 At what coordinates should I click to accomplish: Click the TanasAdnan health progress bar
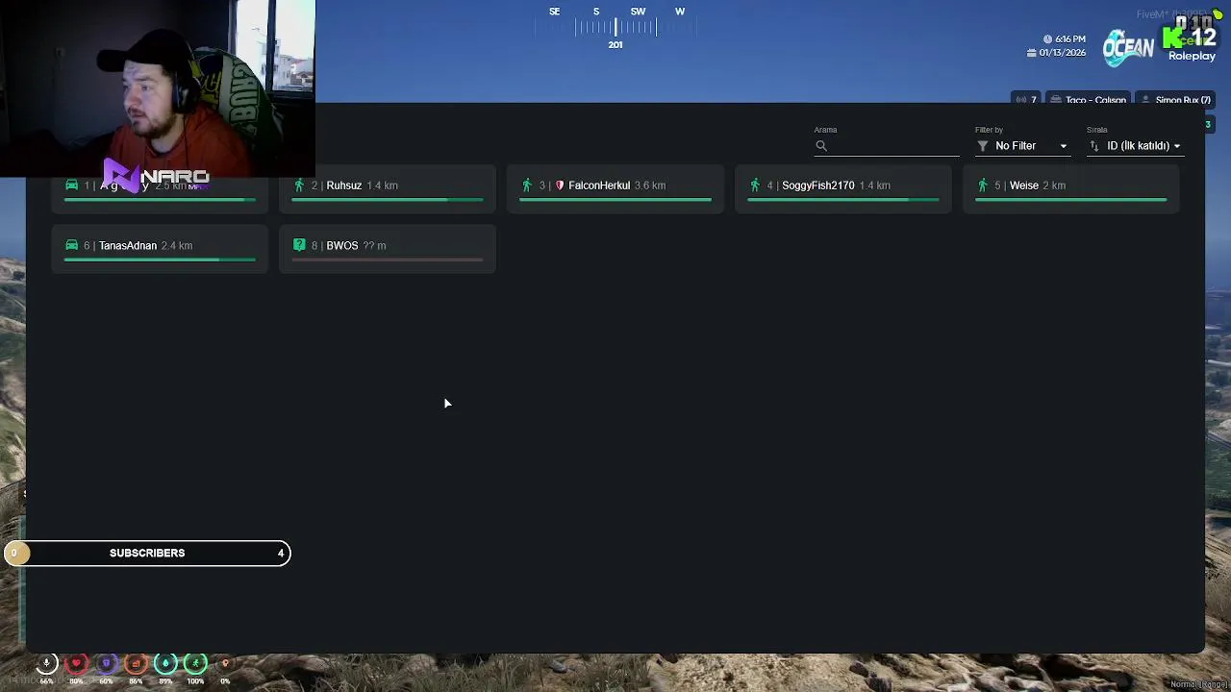(160, 259)
